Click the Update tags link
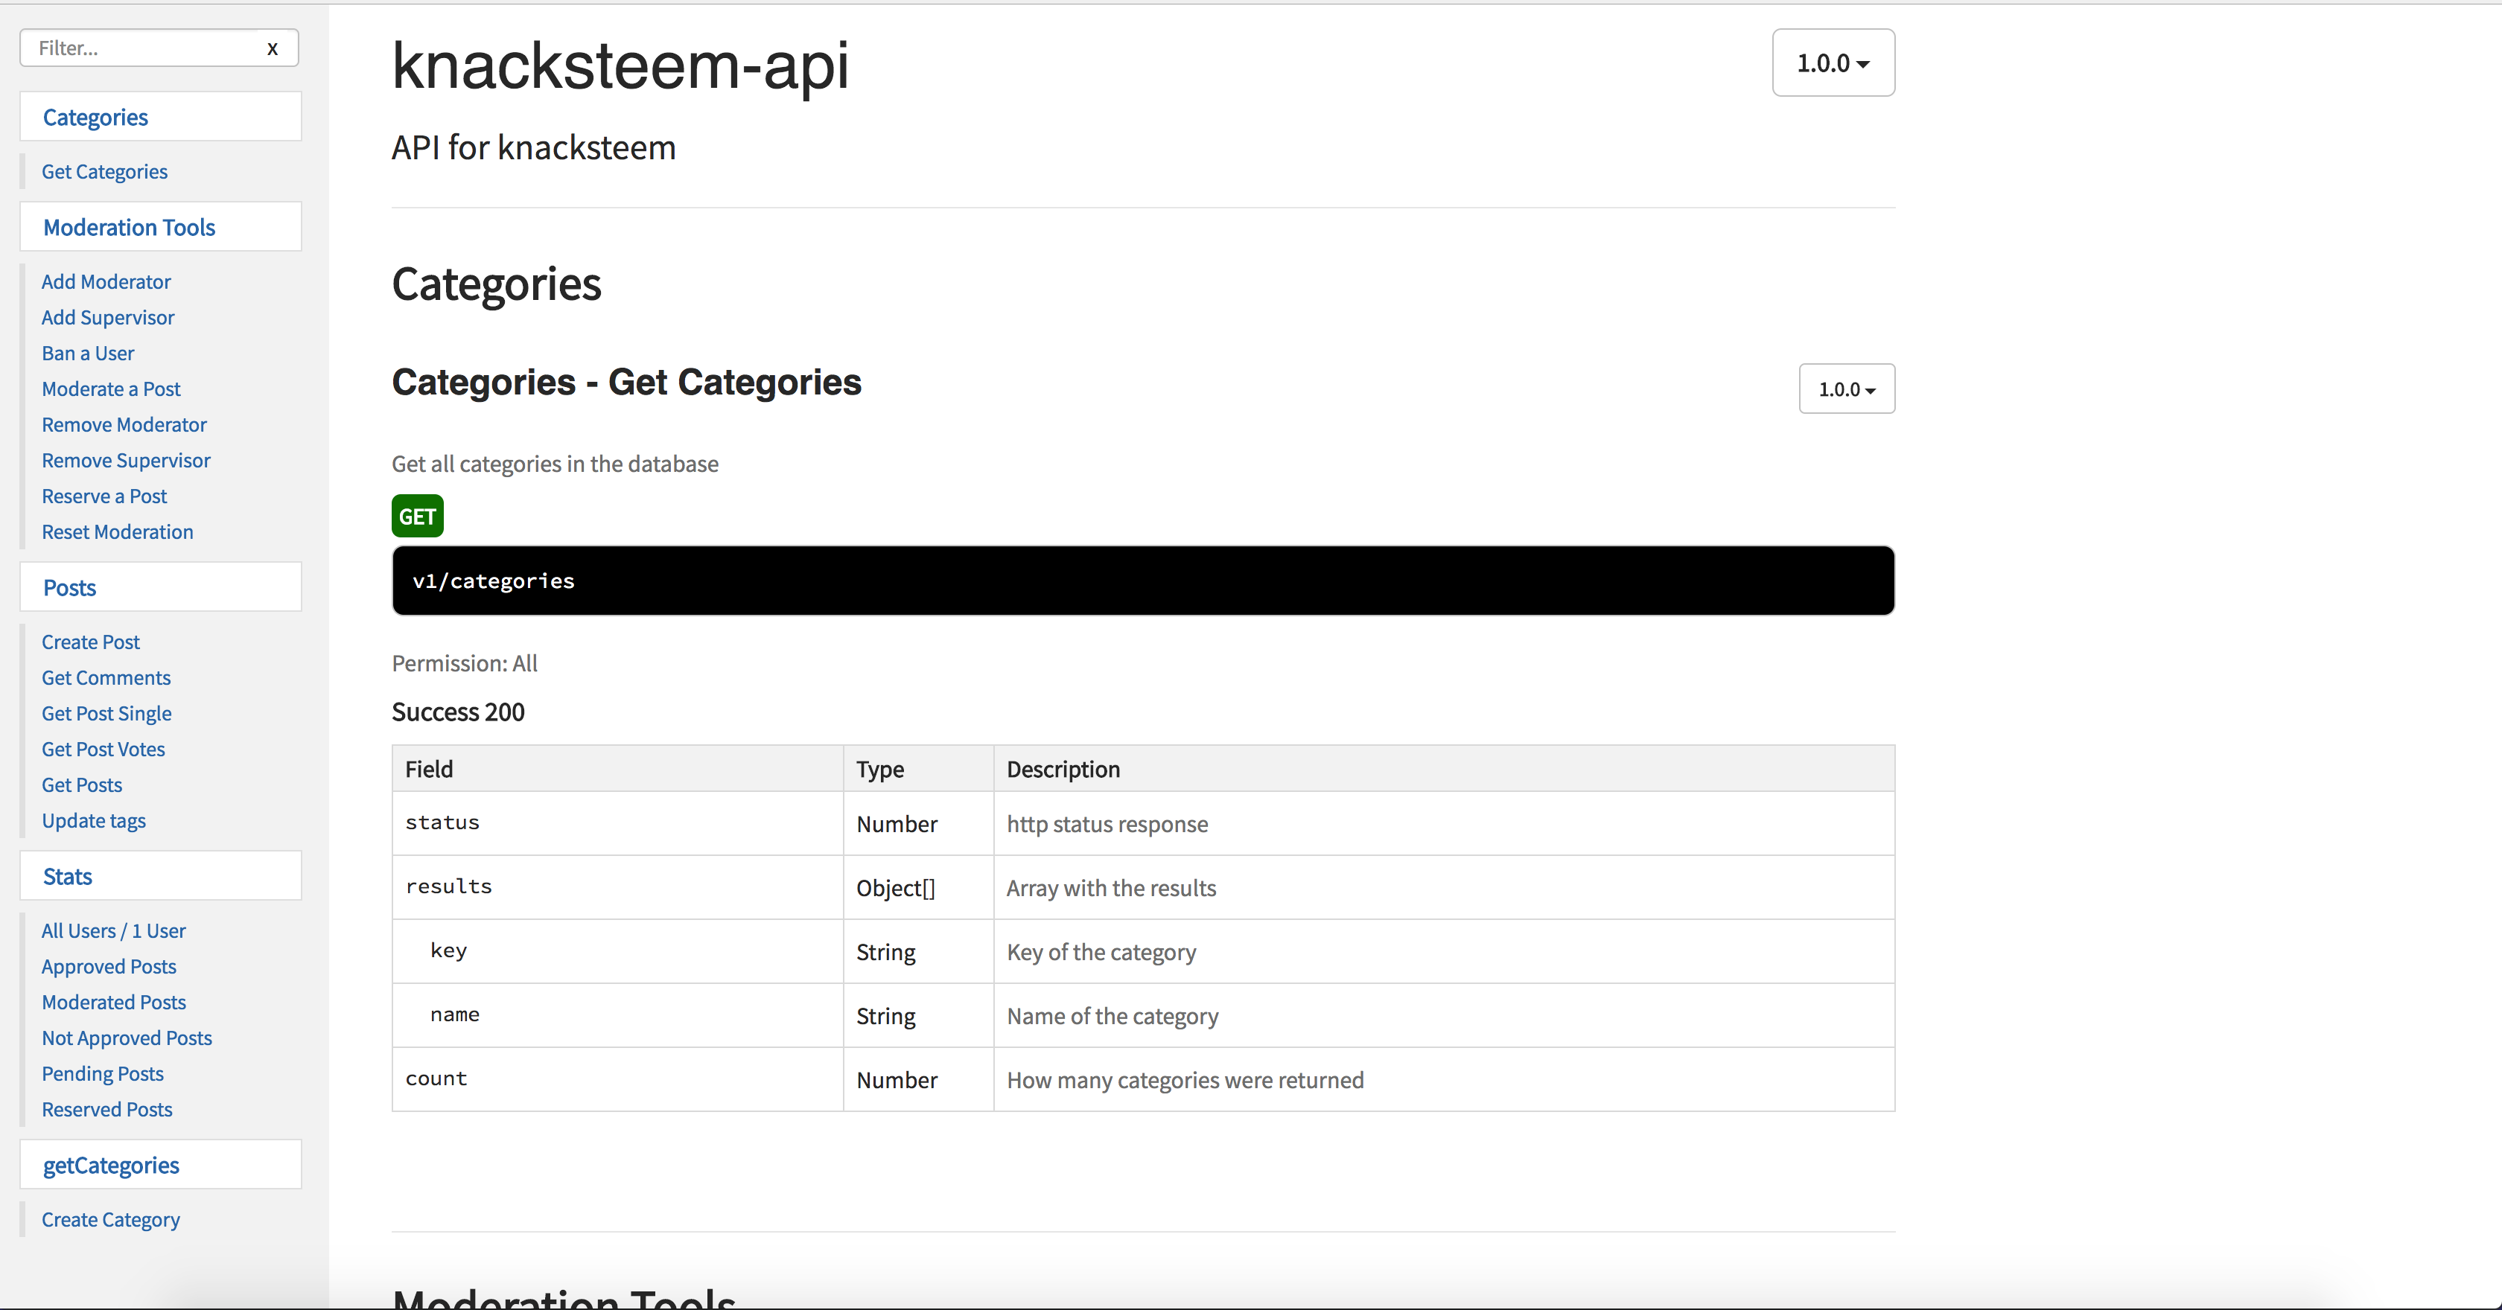2502x1310 pixels. [x=93, y=820]
